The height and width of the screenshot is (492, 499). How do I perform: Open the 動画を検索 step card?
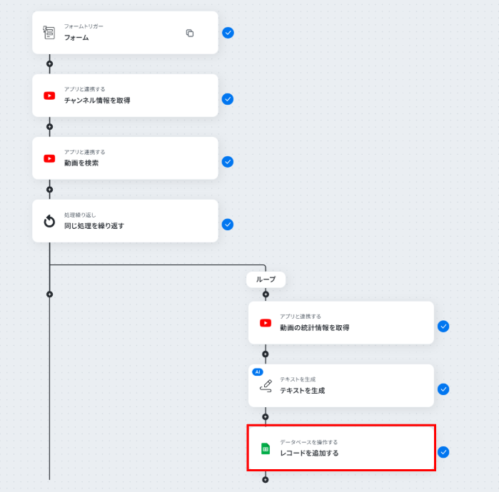click(x=125, y=158)
